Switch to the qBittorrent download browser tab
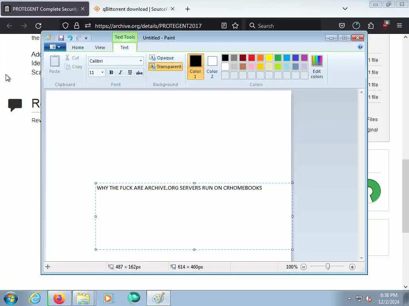The image size is (409, 306). [x=135, y=9]
